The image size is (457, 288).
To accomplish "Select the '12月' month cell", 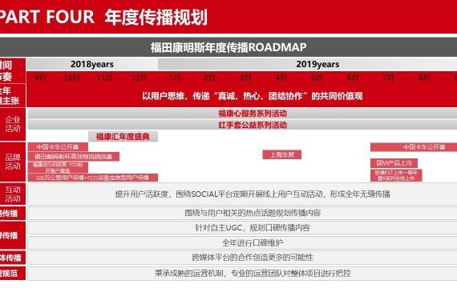I will (139, 78).
